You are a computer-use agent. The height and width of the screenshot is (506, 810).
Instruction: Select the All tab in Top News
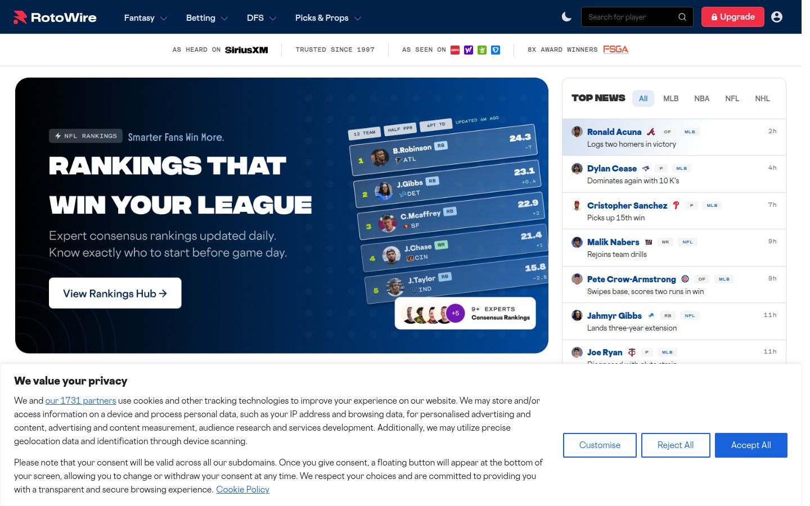click(643, 98)
